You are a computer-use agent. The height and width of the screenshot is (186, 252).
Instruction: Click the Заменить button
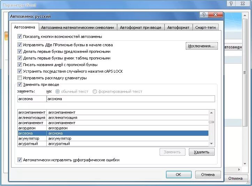(x=172, y=152)
